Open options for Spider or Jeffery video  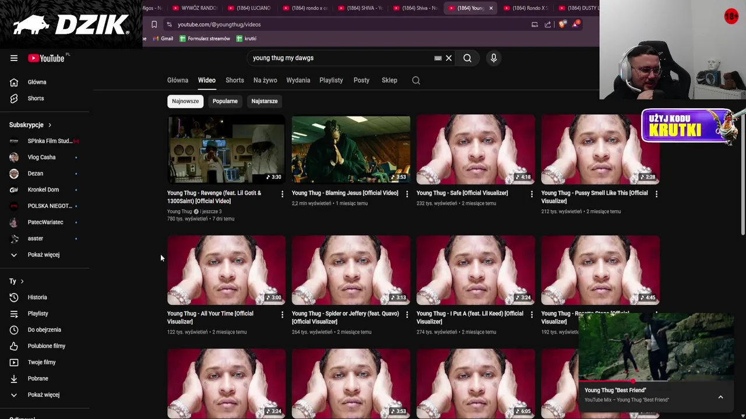click(407, 314)
